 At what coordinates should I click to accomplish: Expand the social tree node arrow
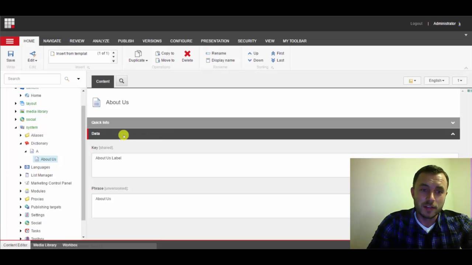(x=16, y=119)
